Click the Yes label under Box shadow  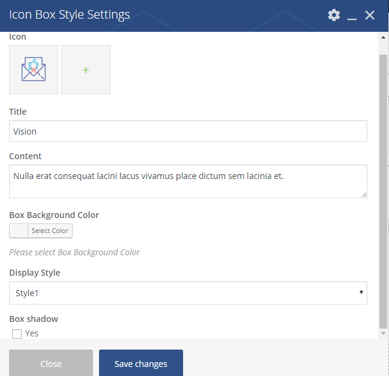coord(32,333)
